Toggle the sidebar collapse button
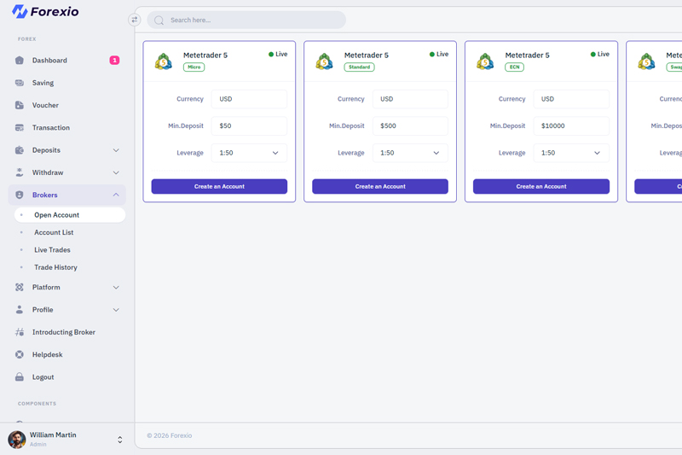The height and width of the screenshot is (455, 682). [x=134, y=20]
